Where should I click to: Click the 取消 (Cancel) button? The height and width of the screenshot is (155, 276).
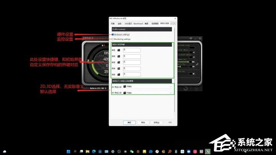(x=143, y=122)
